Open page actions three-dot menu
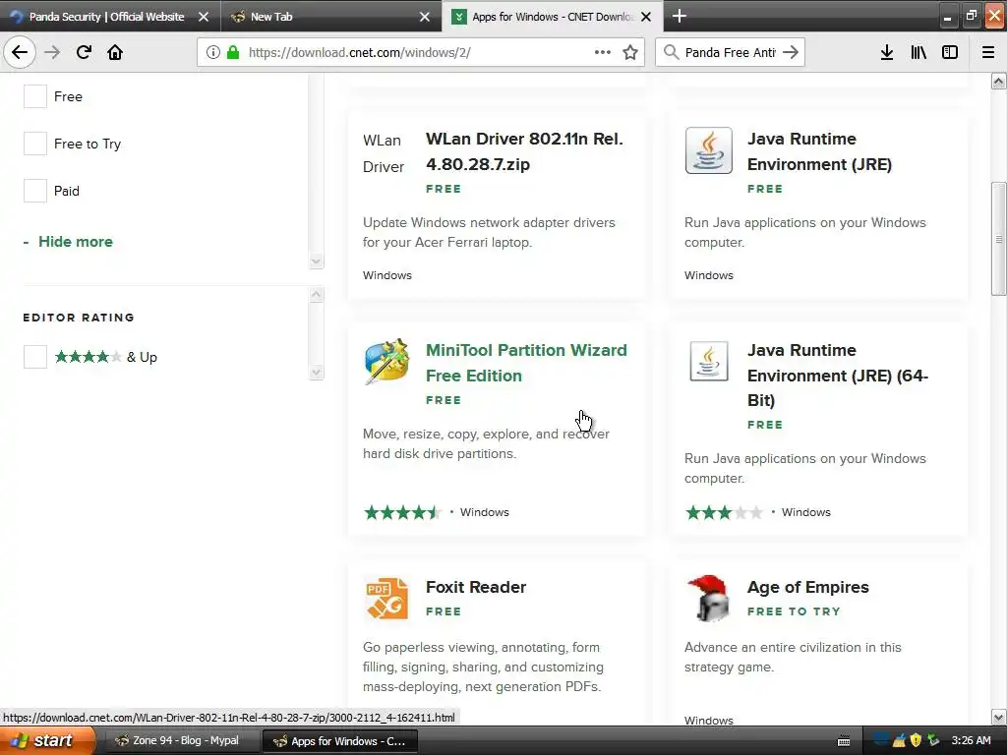1007x755 pixels. coord(603,52)
